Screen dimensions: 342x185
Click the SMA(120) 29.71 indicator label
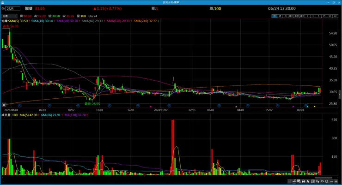click(119, 21)
